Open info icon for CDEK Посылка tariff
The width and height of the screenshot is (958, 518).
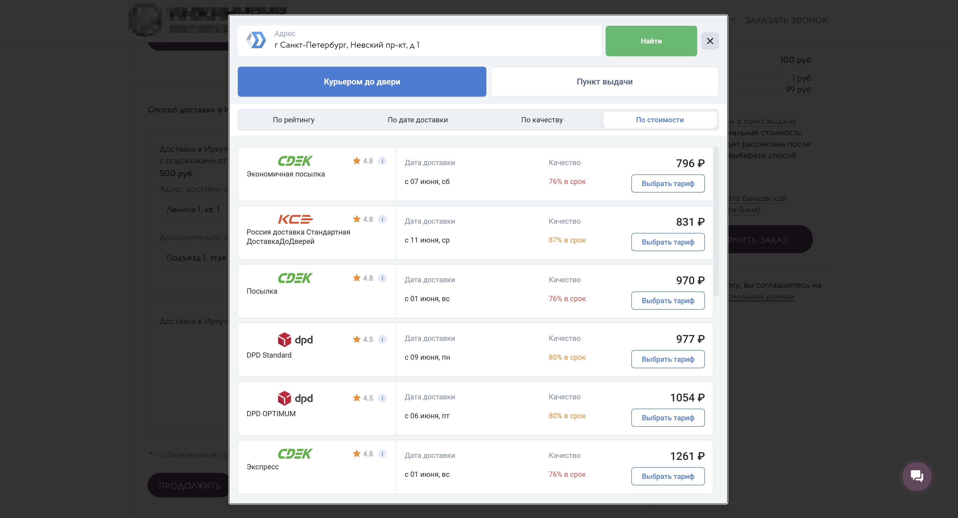tap(382, 278)
